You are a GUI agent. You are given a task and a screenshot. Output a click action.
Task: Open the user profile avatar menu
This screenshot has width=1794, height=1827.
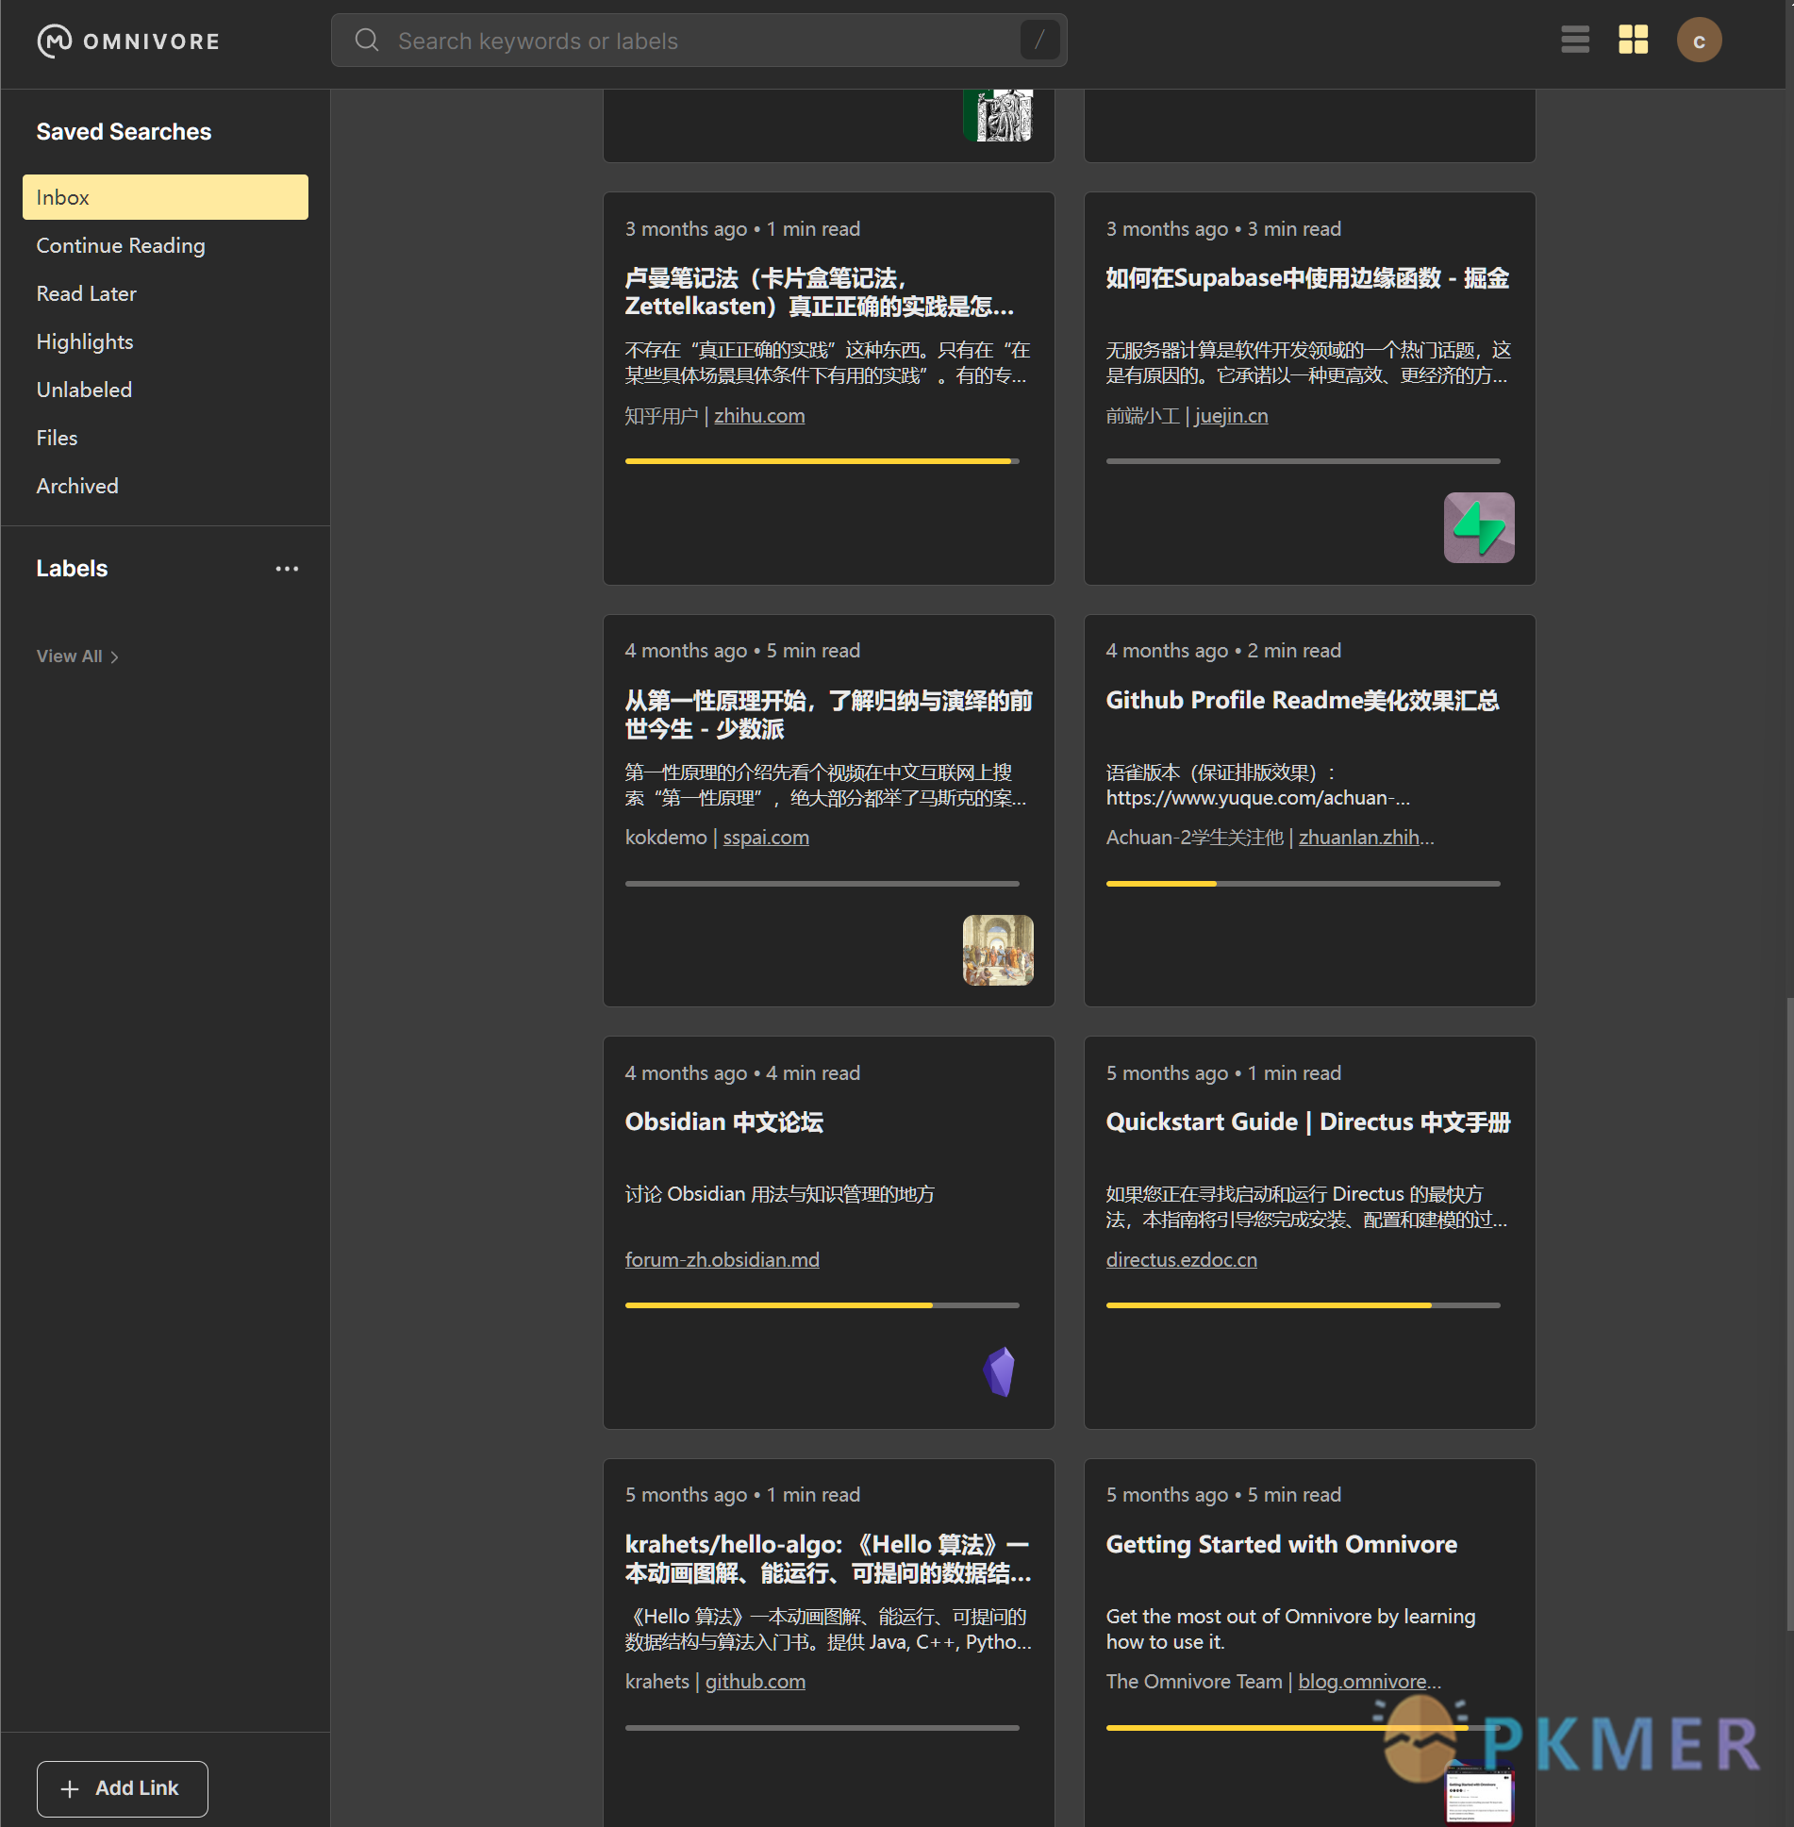[x=1699, y=41]
